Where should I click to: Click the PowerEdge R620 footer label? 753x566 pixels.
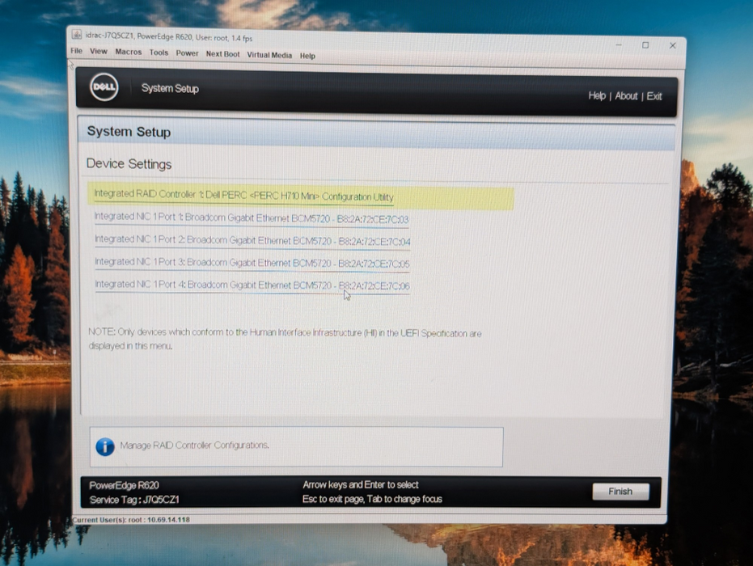(124, 485)
